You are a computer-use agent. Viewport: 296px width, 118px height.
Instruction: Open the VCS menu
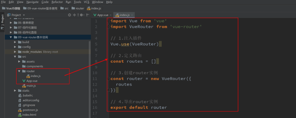coord(86,2)
